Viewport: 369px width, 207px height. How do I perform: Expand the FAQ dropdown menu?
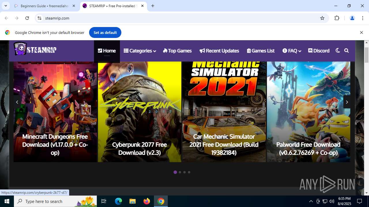pyautogui.click(x=292, y=51)
